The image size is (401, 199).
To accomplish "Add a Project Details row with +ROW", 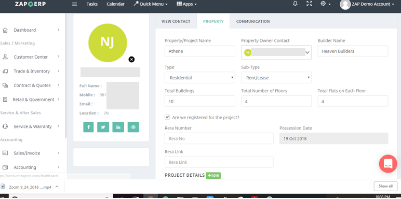I will [x=213, y=176].
